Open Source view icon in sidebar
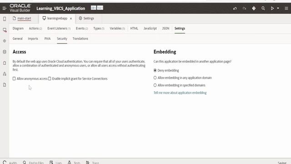This screenshot has width=291, height=164. [x=5, y=85]
